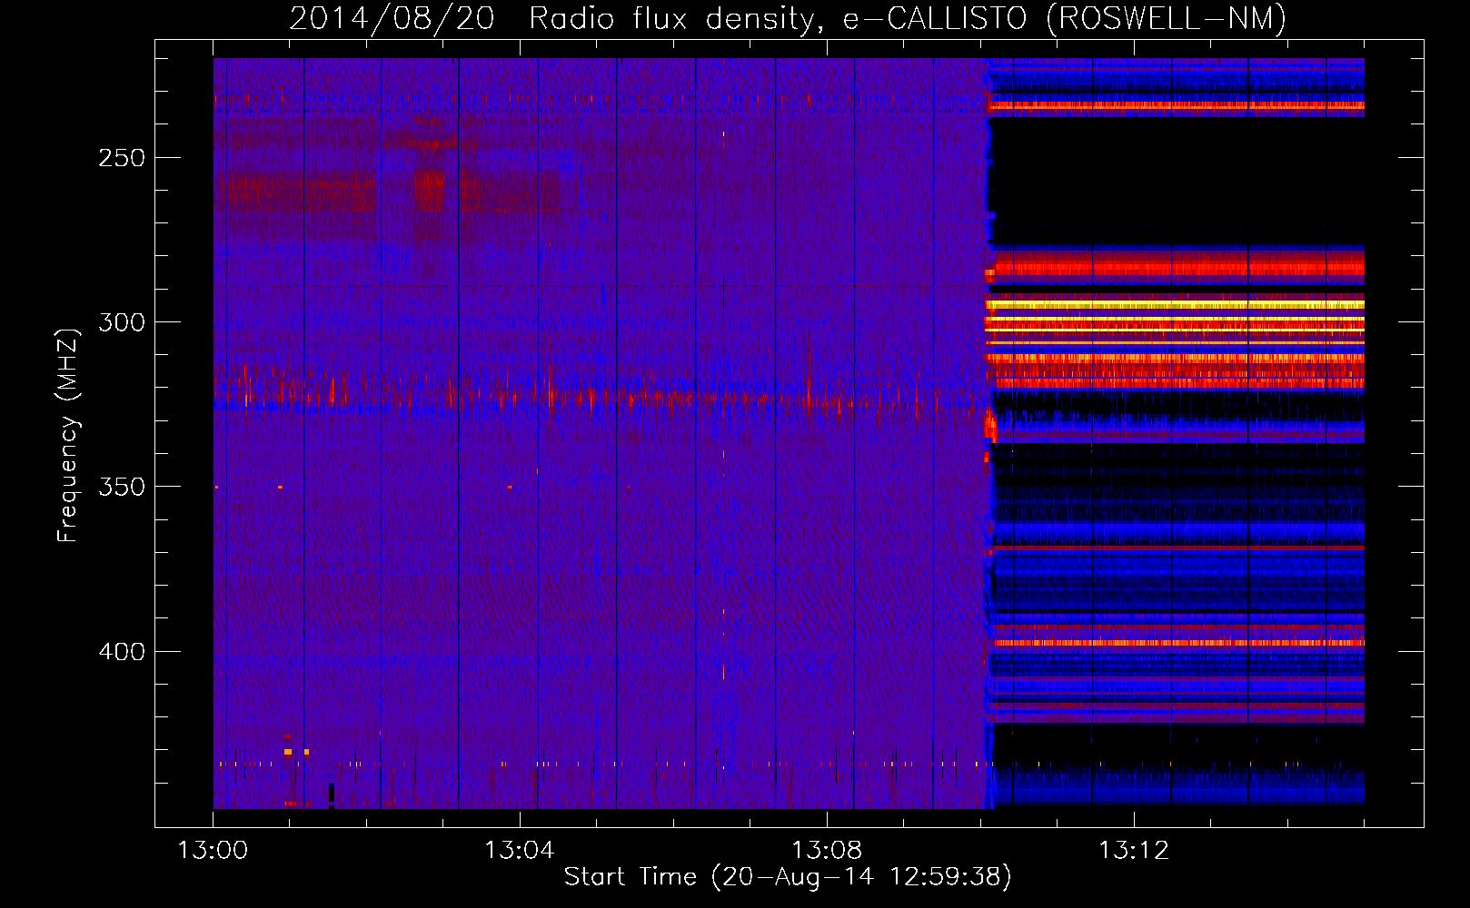Click the 300 frequency tick label

(x=122, y=322)
